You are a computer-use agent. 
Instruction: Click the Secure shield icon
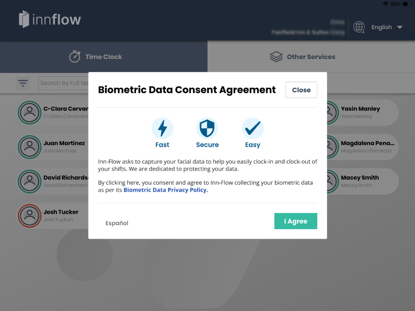tap(207, 128)
